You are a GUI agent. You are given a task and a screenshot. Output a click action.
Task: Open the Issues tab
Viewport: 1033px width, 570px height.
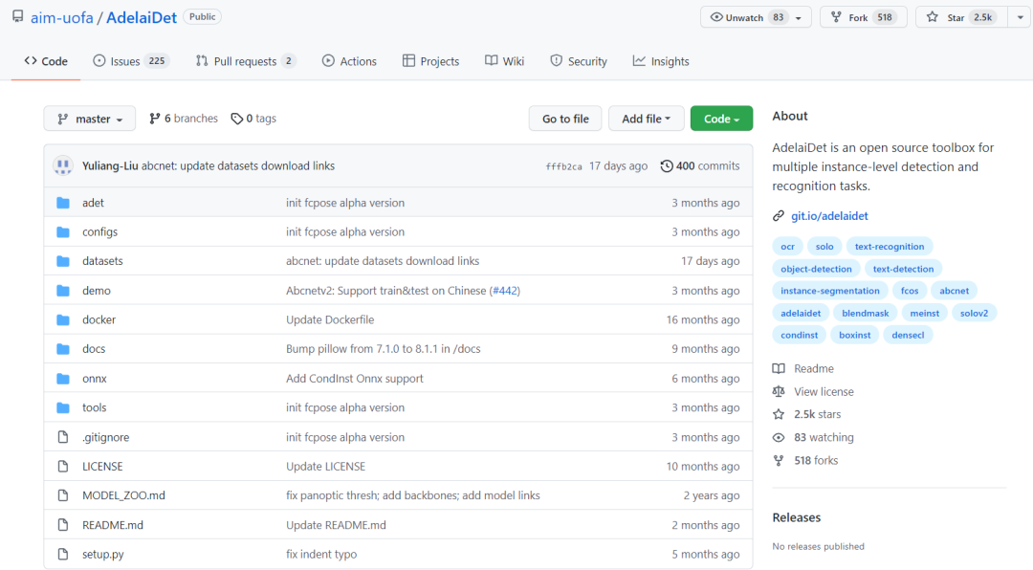click(x=131, y=61)
